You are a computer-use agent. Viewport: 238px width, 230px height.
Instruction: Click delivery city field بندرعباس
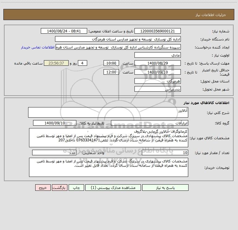158,89
